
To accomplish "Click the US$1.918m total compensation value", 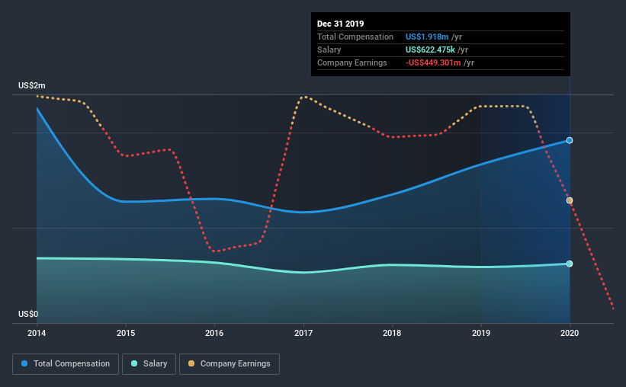I will tap(427, 37).
